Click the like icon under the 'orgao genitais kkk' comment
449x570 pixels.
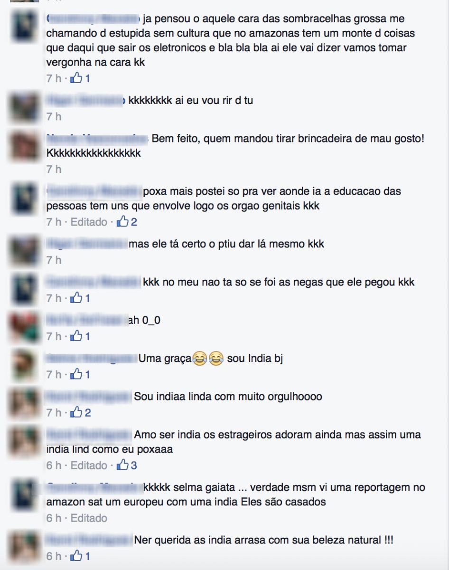tap(123, 221)
